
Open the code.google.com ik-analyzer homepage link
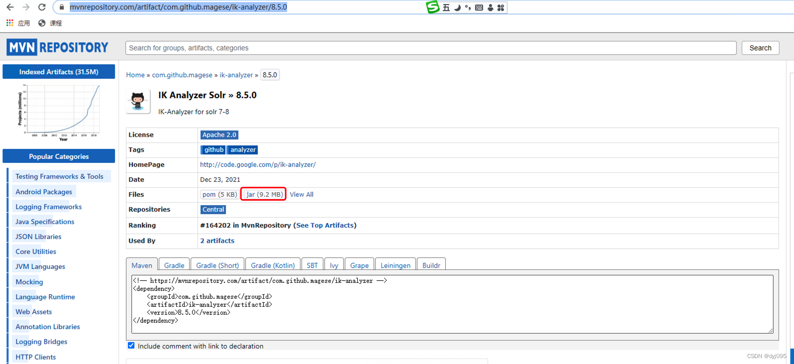[x=258, y=165]
